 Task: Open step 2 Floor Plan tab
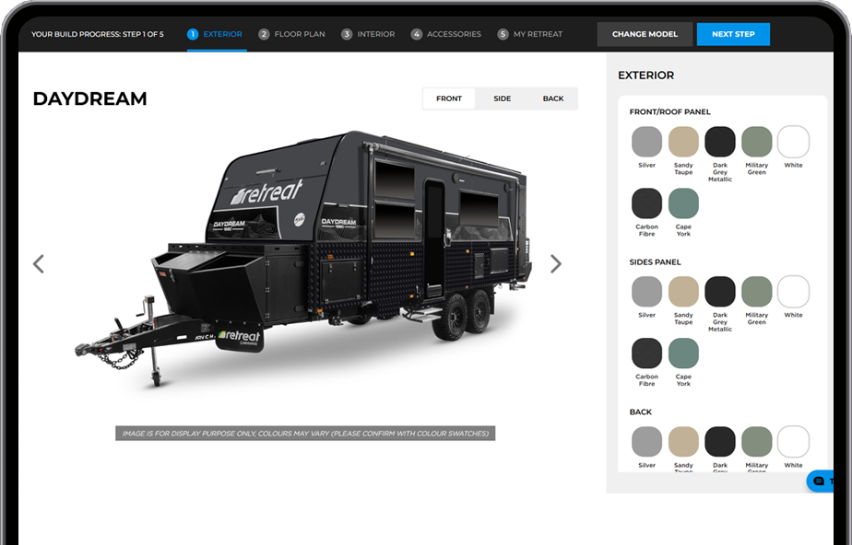[x=291, y=34]
